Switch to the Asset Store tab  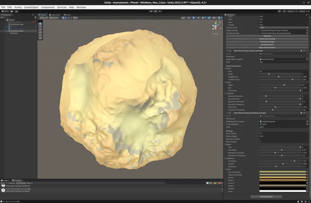coord(56,15)
